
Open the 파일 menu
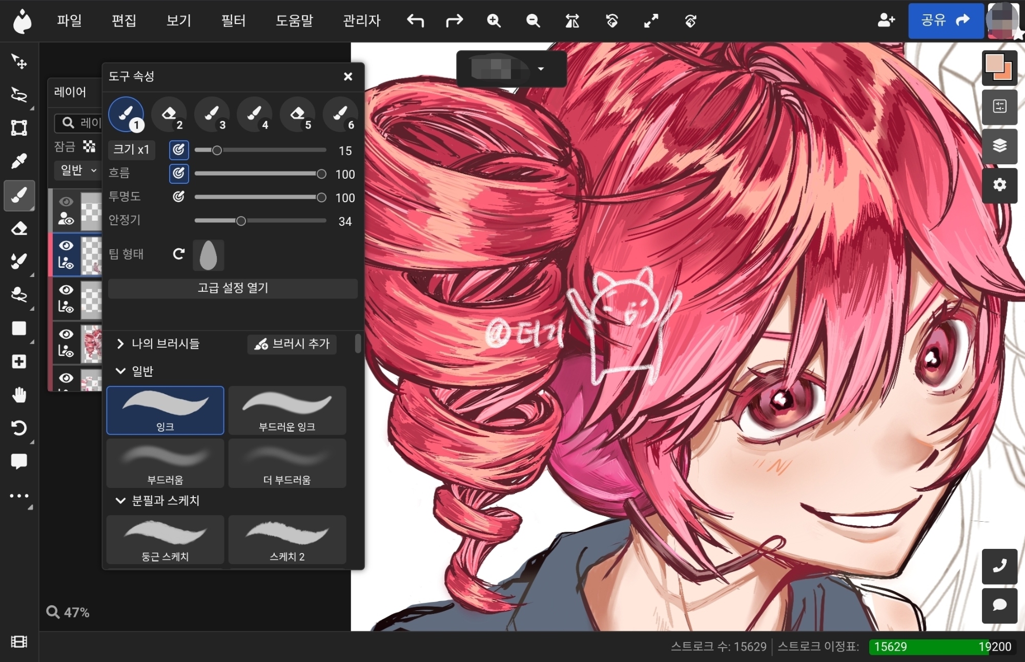click(69, 21)
